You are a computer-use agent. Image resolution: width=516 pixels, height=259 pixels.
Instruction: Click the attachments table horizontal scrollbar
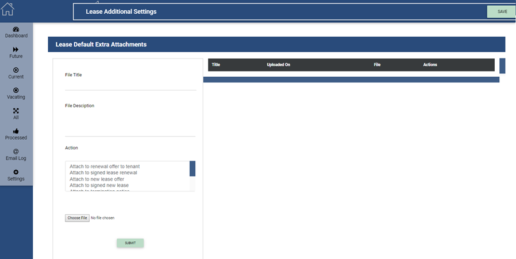351,80
